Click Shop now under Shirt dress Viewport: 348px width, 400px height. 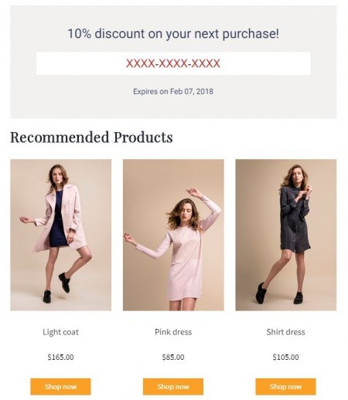[285, 386]
